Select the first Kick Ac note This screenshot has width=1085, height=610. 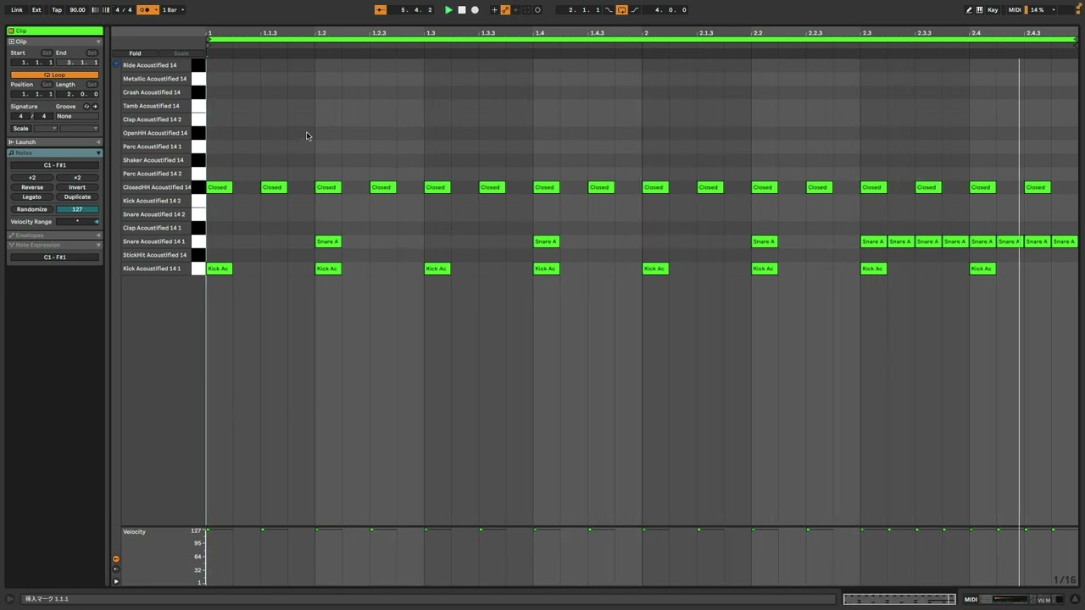coord(219,269)
